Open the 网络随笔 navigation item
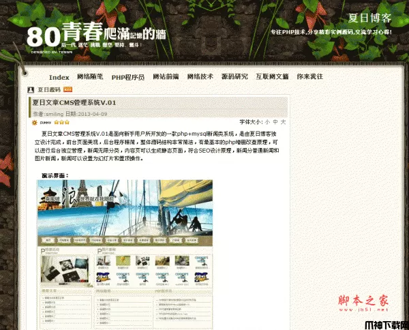This screenshot has height=330, width=409. click(x=90, y=76)
